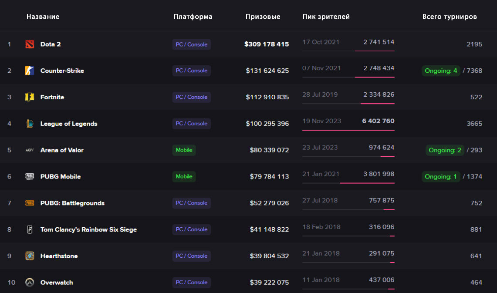Click peak viewers value 437 006
Viewport: 497px width, 293px height.
tap(382, 280)
